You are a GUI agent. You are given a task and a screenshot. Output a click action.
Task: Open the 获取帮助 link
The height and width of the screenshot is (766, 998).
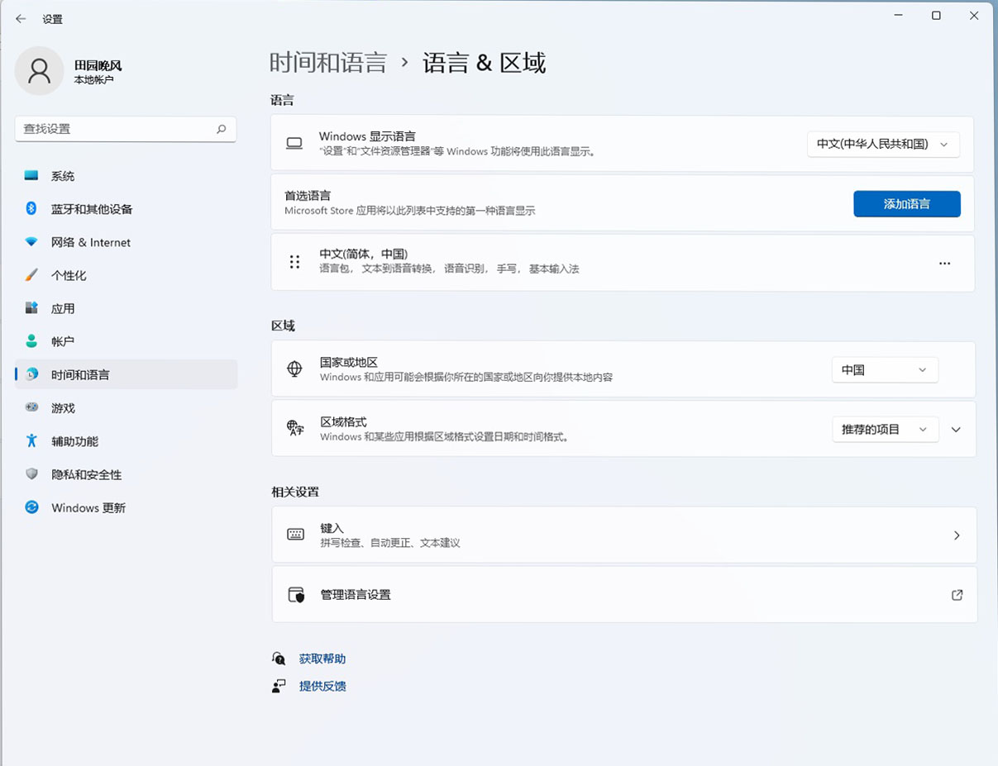click(322, 659)
